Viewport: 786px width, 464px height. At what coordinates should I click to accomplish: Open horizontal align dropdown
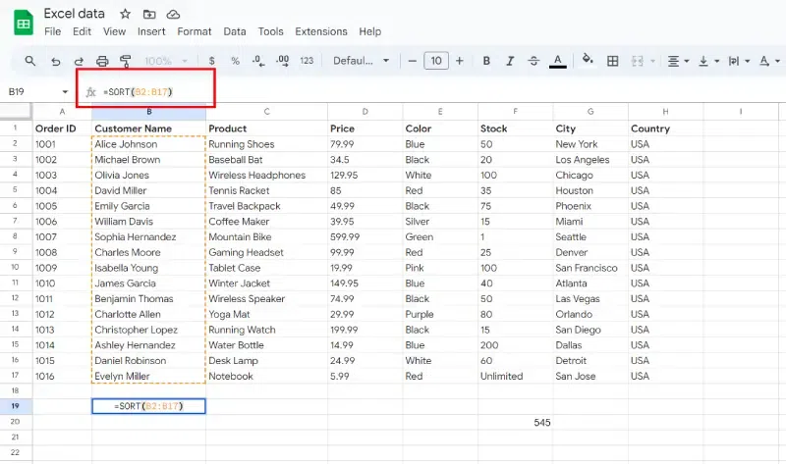tap(678, 61)
